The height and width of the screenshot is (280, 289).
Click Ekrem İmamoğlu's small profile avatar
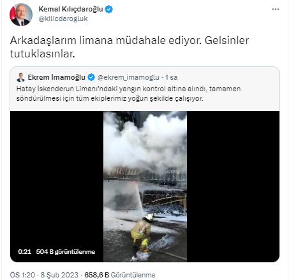(x=20, y=77)
